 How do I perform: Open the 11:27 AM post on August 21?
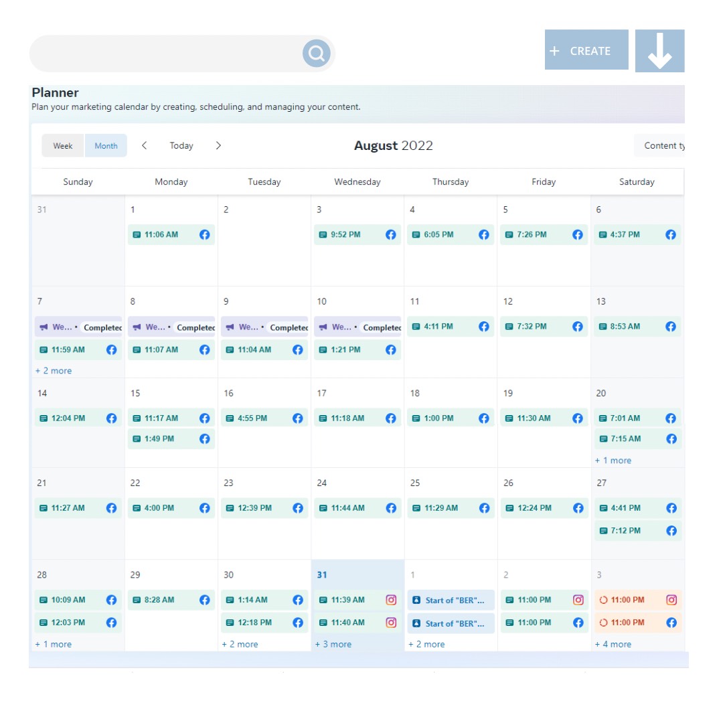point(78,508)
